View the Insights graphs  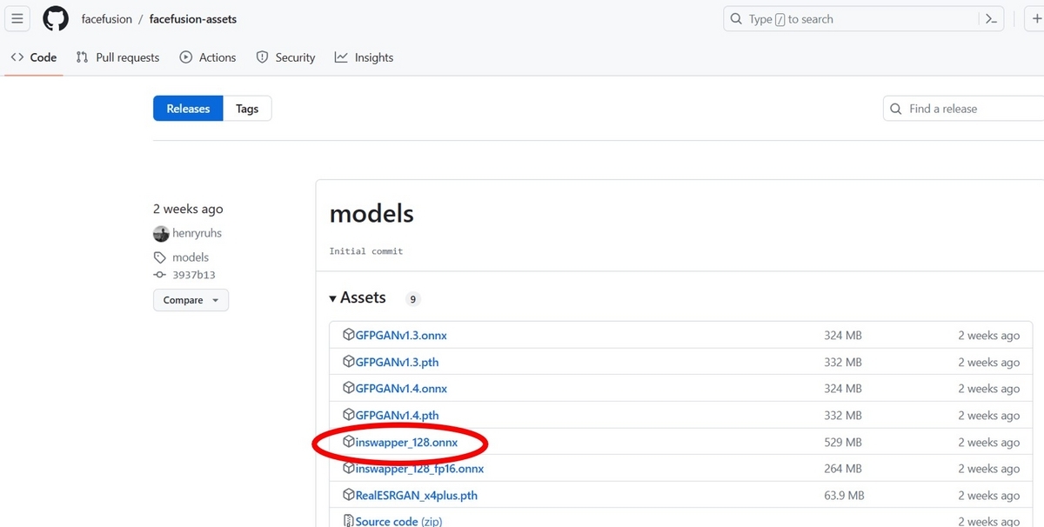[x=364, y=57]
